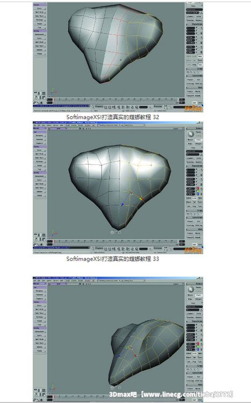Enable Edge selection filter in image 33
251x403 pixels.
coord(190,143)
